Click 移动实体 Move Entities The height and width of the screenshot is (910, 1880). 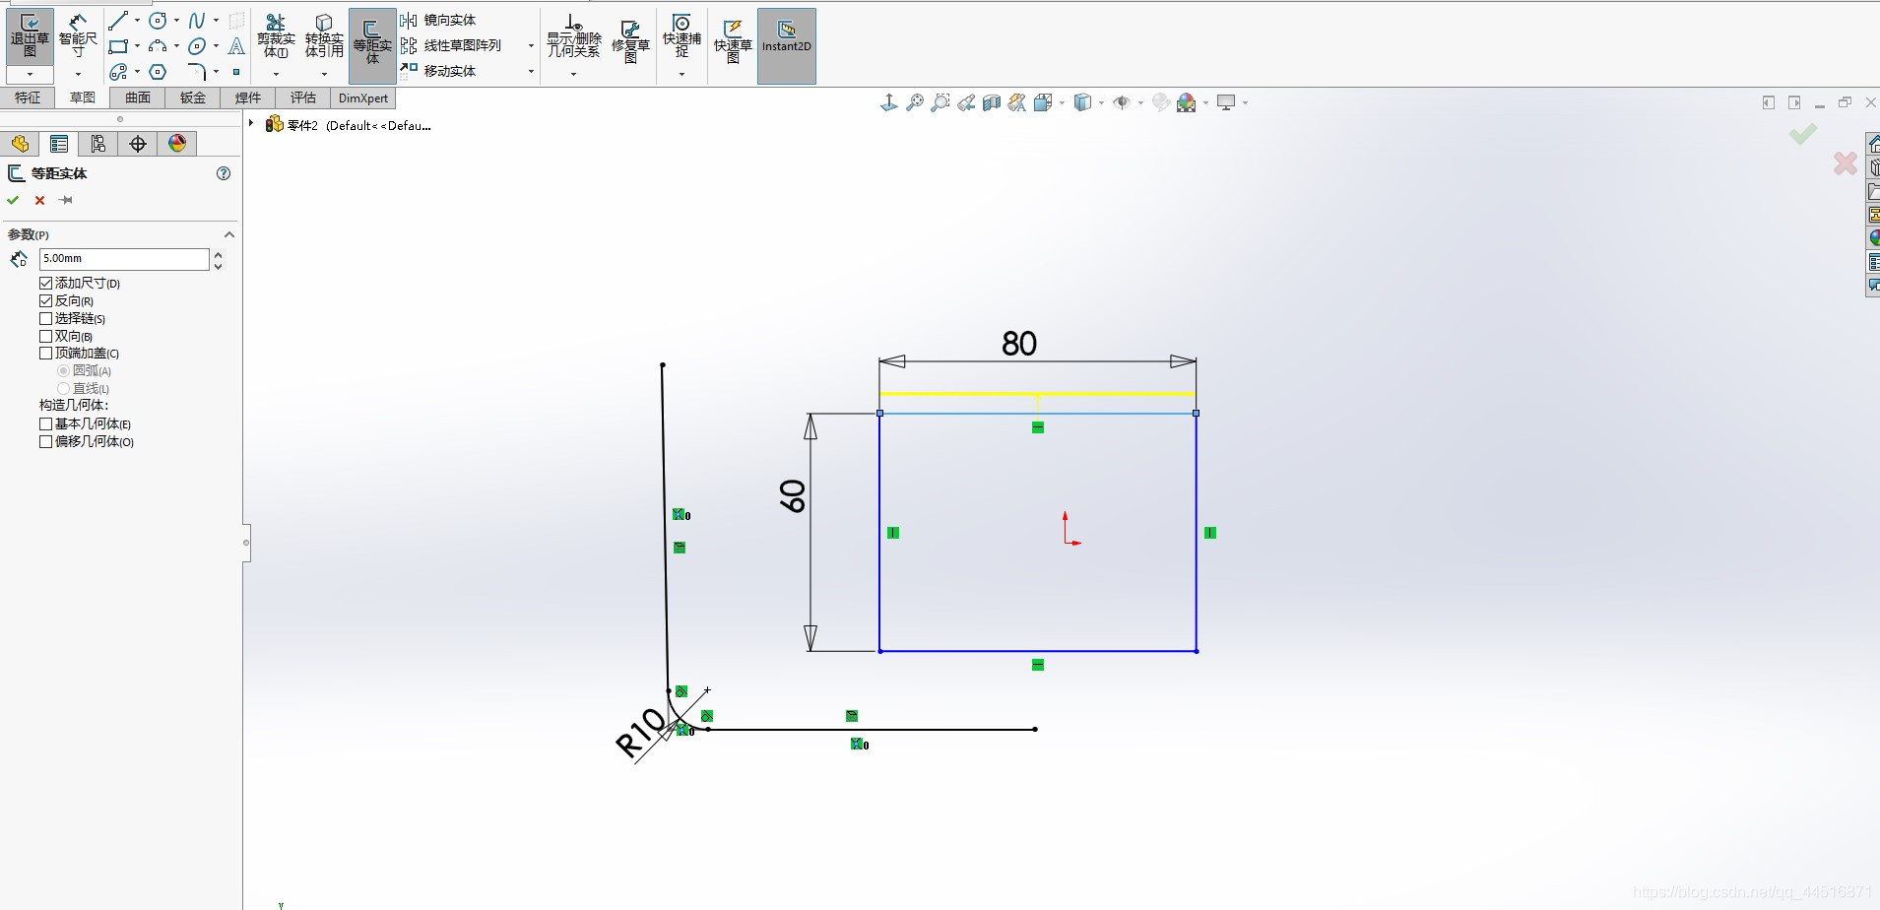[x=438, y=71]
